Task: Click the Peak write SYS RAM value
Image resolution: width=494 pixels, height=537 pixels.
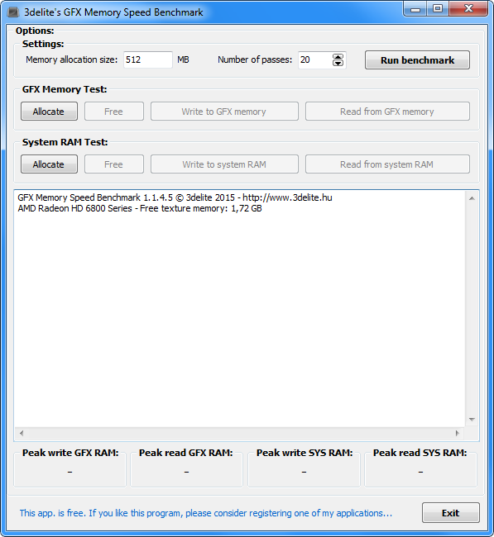Action: pyautogui.click(x=304, y=472)
